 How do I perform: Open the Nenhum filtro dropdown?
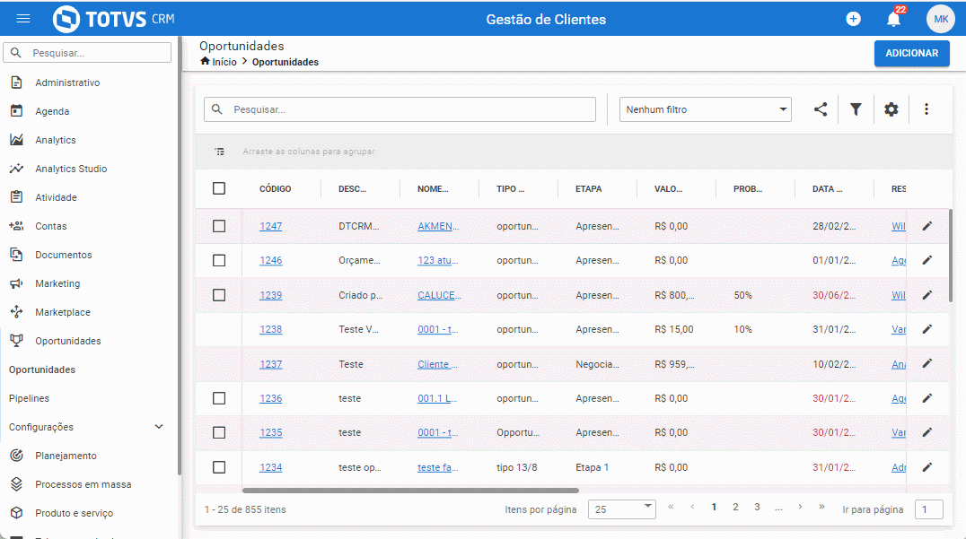point(706,109)
